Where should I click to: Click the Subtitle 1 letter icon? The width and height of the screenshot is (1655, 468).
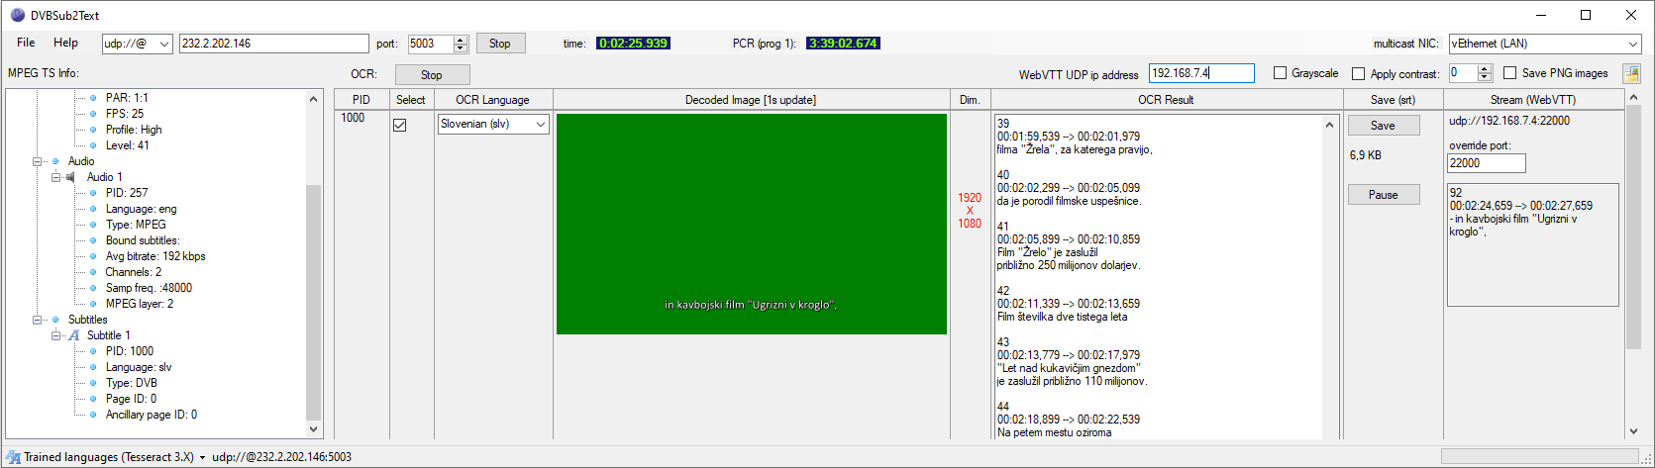tap(73, 335)
